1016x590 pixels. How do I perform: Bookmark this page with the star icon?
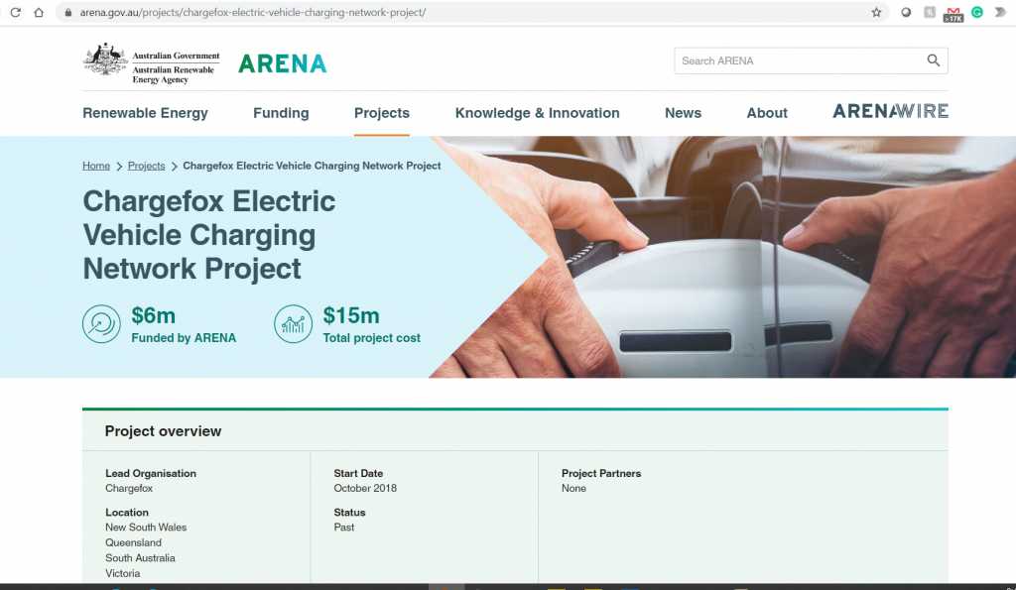(876, 12)
